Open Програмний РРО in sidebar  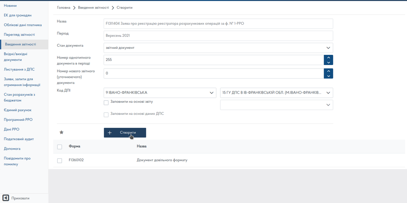point(18,120)
